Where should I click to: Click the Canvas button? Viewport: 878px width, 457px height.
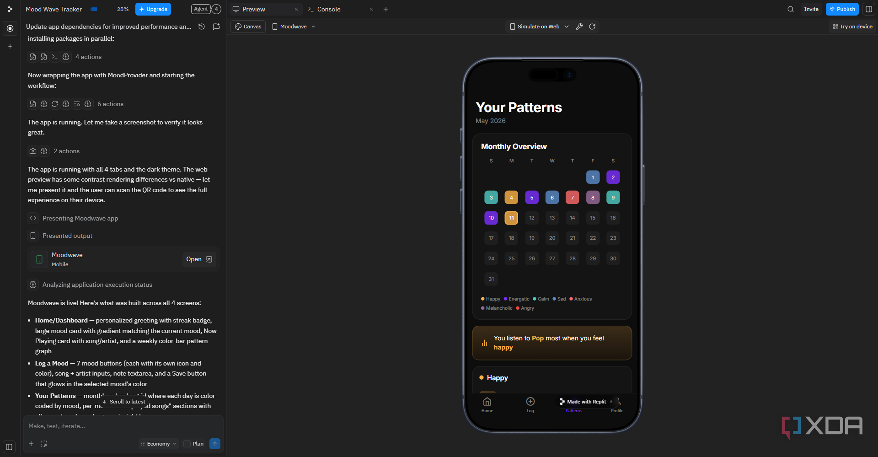click(248, 27)
